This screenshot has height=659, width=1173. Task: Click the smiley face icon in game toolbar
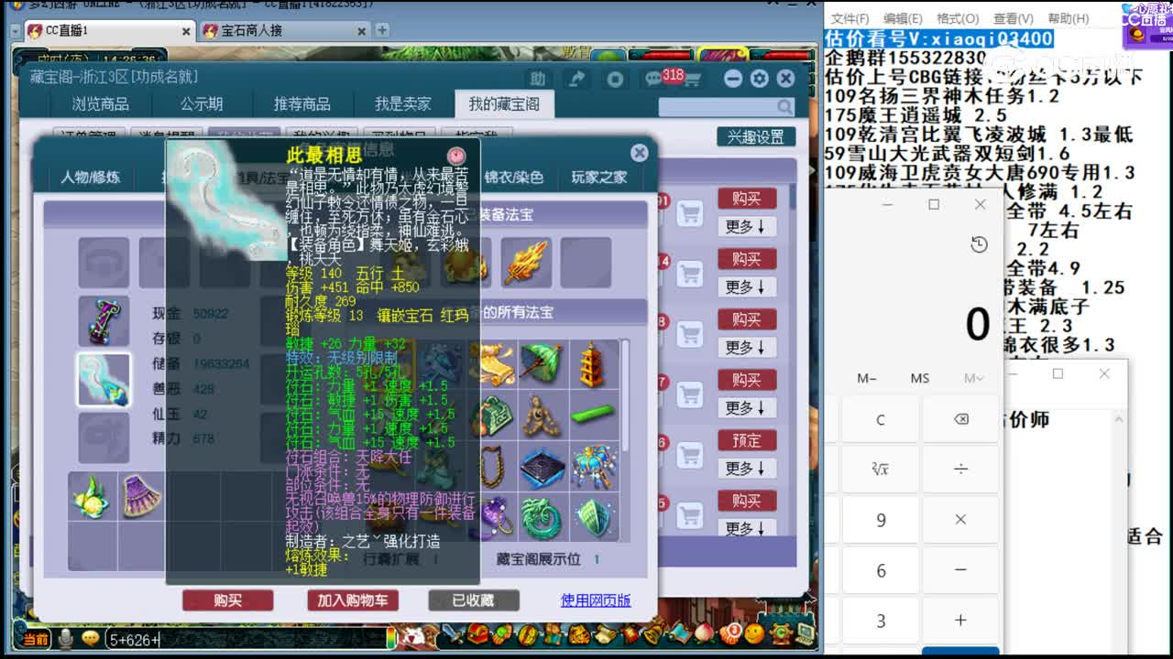tap(754, 633)
